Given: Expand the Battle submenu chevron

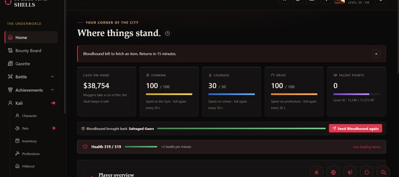Looking at the screenshot, I should click(x=53, y=77).
